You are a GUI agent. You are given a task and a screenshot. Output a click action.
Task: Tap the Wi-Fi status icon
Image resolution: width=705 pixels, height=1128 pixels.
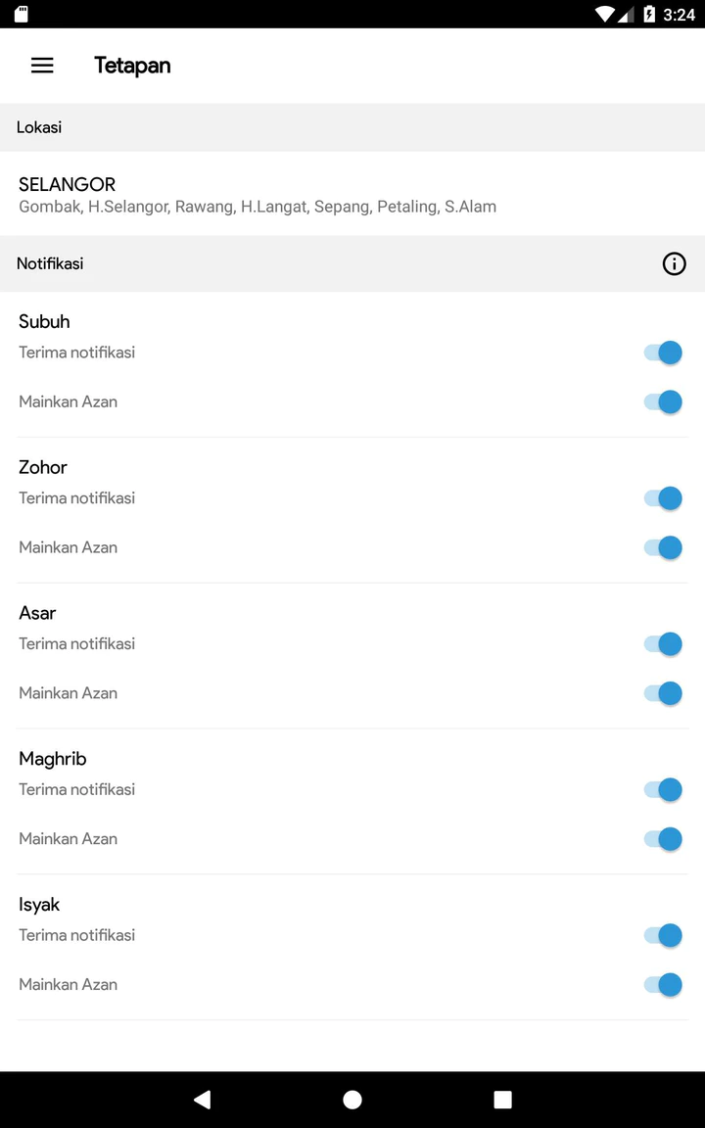pyautogui.click(x=605, y=14)
